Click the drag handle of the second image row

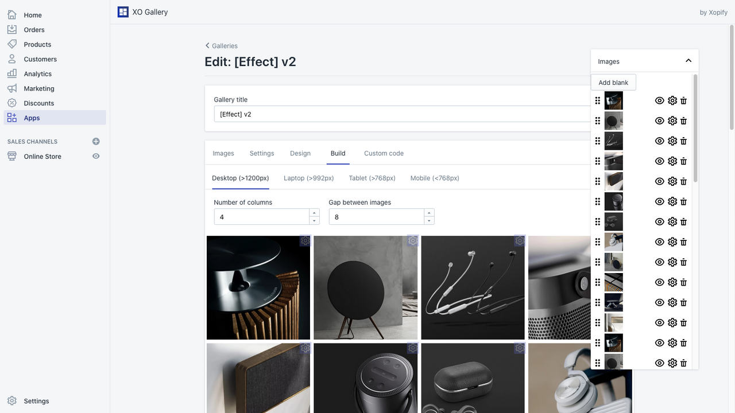(597, 120)
